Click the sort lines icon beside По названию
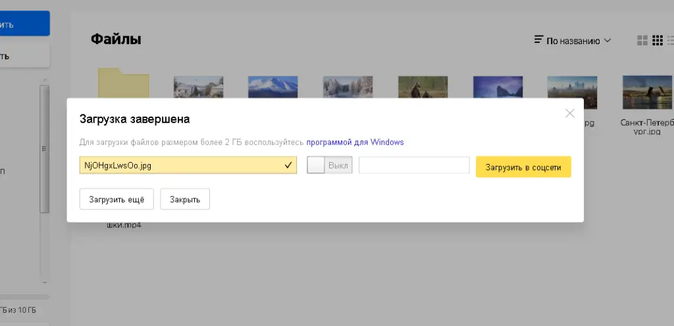The image size is (674, 326). 539,40
